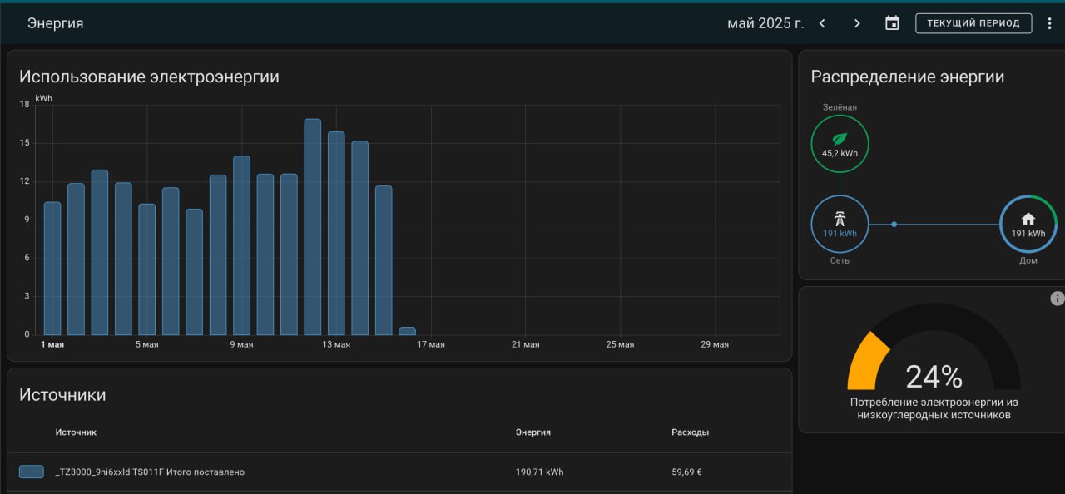The height and width of the screenshot is (494, 1065).
Task: Click the smallest bar in the chart
Action: point(407,331)
